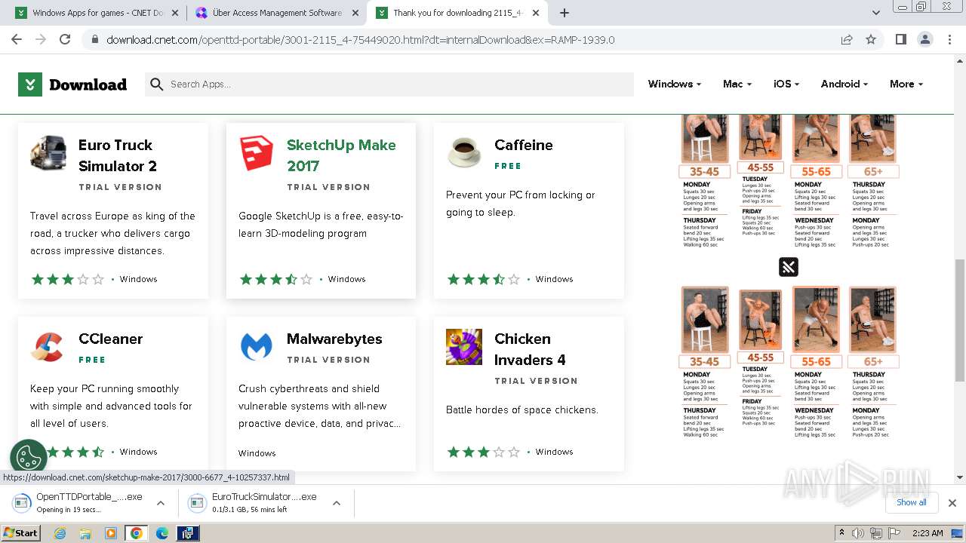966x543 pixels.
Task: Open the Chicken Invaders 4 app icon
Action: (464, 348)
